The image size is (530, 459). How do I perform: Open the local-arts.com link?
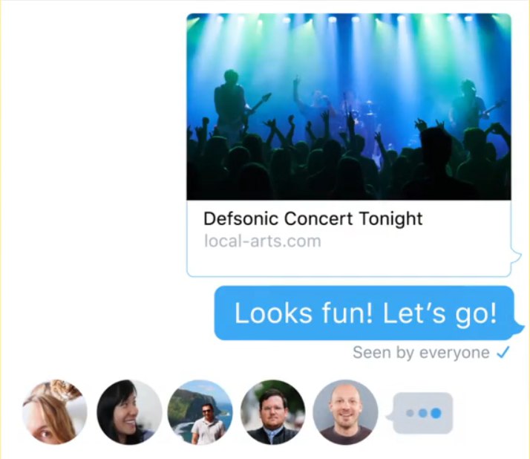pyautogui.click(x=263, y=241)
